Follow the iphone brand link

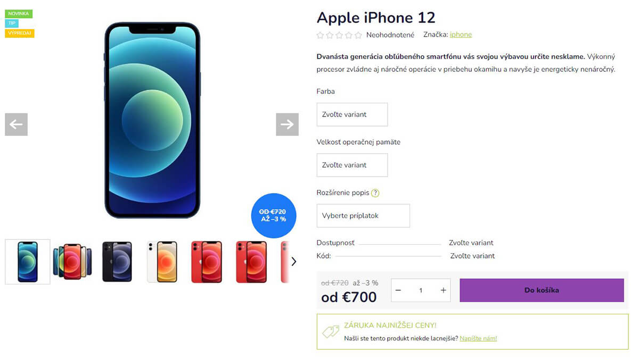click(x=461, y=35)
